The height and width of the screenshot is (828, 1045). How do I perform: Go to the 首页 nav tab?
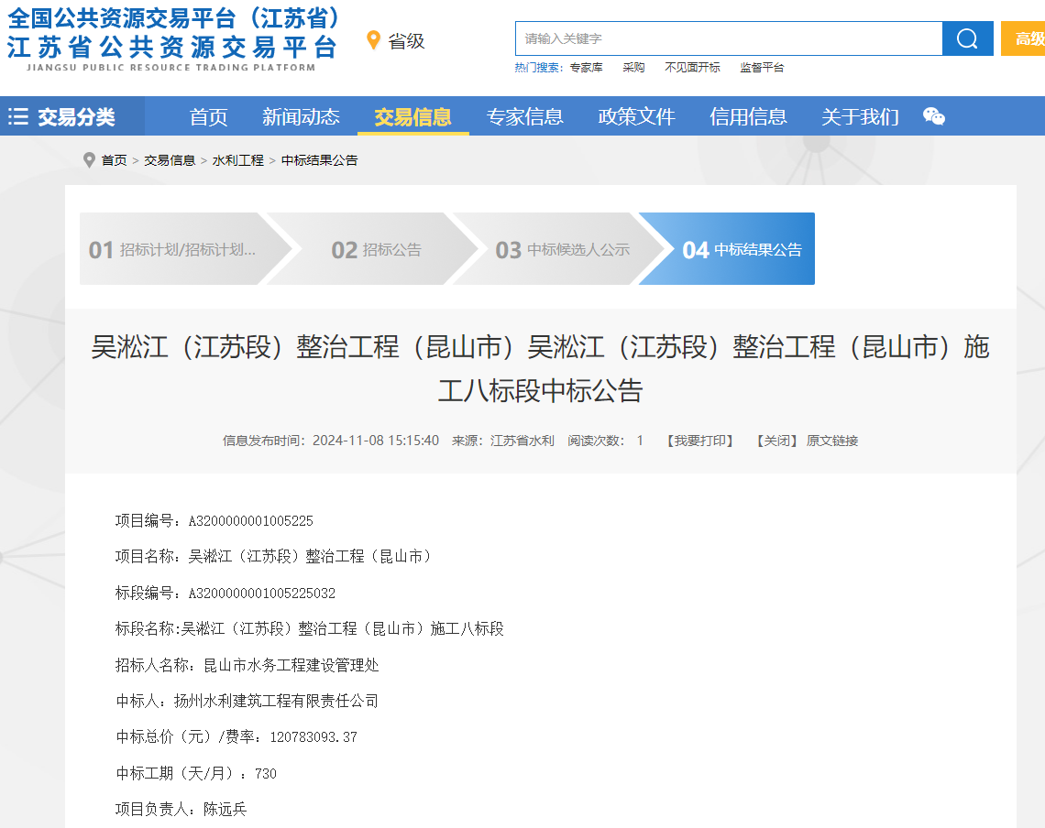pyautogui.click(x=209, y=116)
